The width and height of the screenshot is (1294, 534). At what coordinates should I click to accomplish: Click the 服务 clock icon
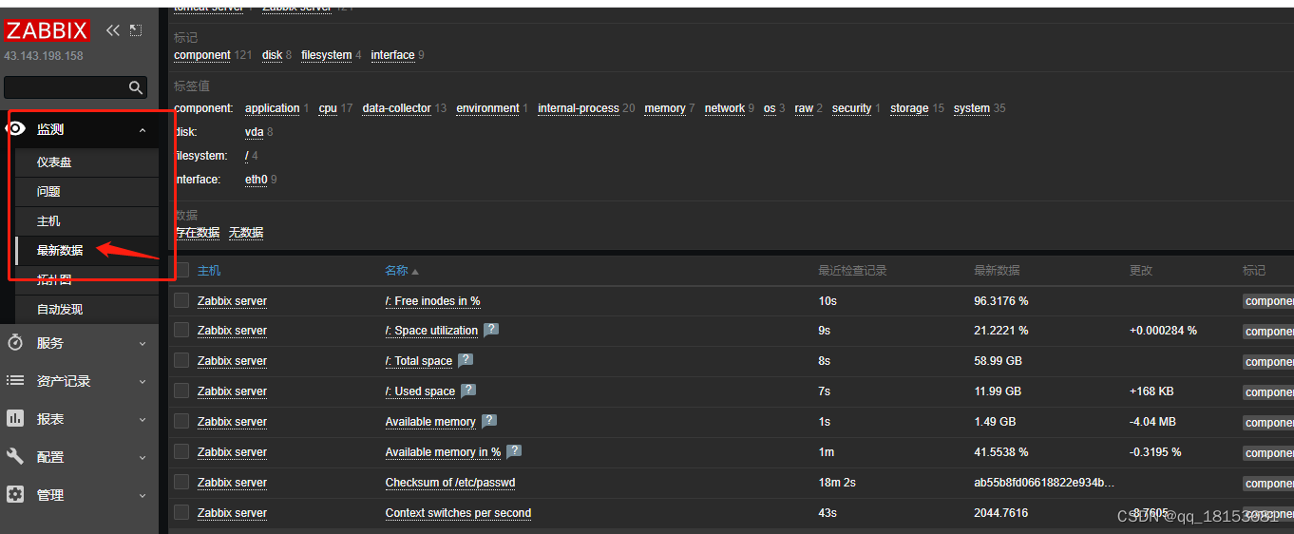15,343
